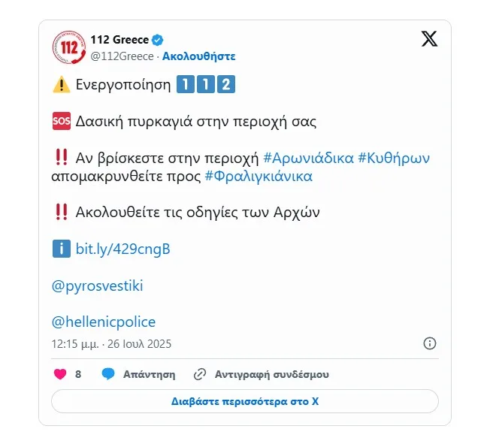Open the #Φραλιγκιάνικα hashtag

[259, 177]
